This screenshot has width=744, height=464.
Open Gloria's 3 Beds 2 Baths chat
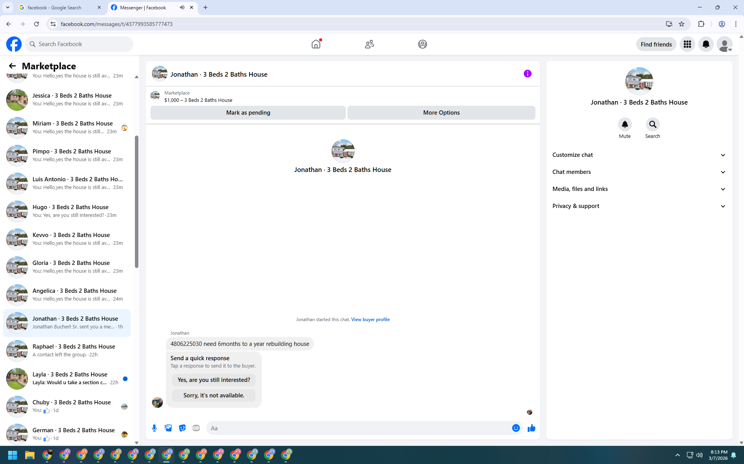(67, 267)
